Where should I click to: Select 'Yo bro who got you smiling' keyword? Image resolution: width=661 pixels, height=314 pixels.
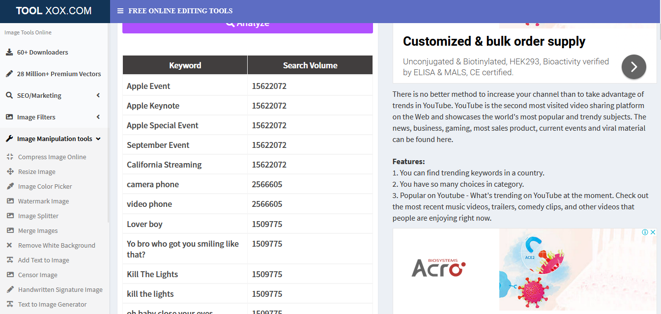(183, 249)
